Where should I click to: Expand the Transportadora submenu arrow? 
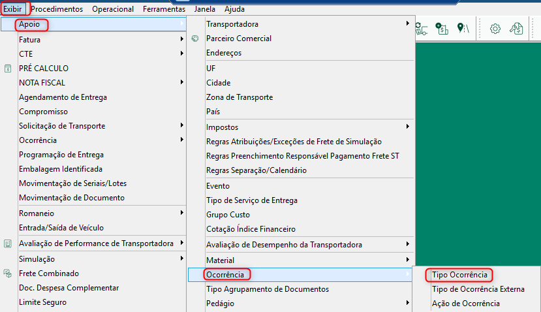407,23
